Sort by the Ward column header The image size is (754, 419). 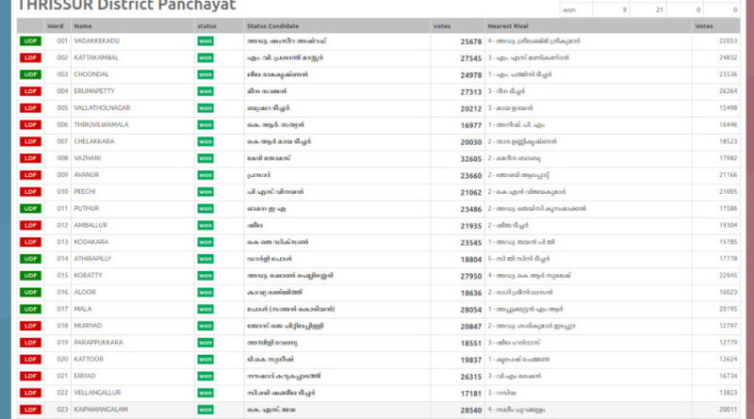pyautogui.click(x=56, y=25)
